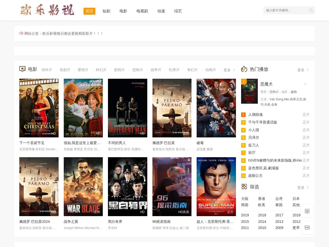Open the 综艺 nav item

coord(178,11)
